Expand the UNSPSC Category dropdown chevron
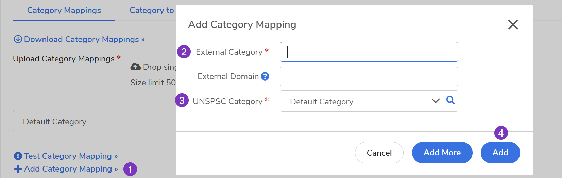 point(436,101)
